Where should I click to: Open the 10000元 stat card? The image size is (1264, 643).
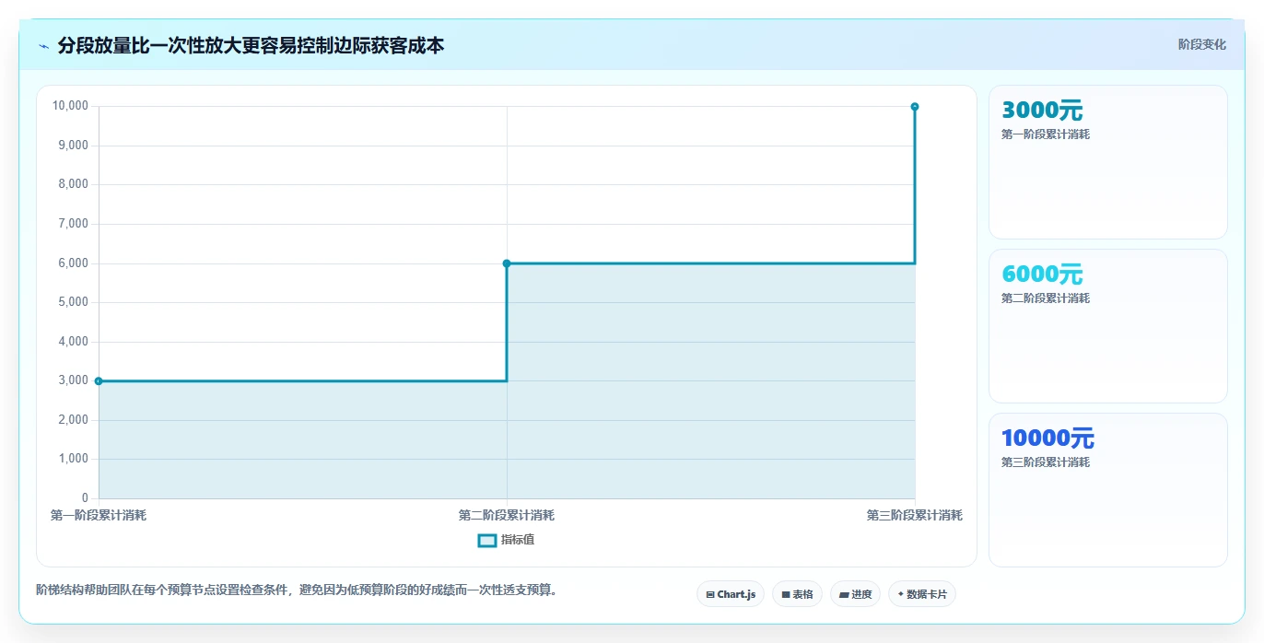1108,490
